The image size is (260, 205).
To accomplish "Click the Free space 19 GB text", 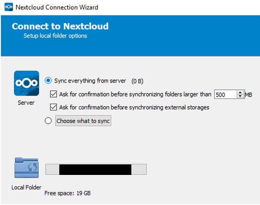I will (x=68, y=193).
